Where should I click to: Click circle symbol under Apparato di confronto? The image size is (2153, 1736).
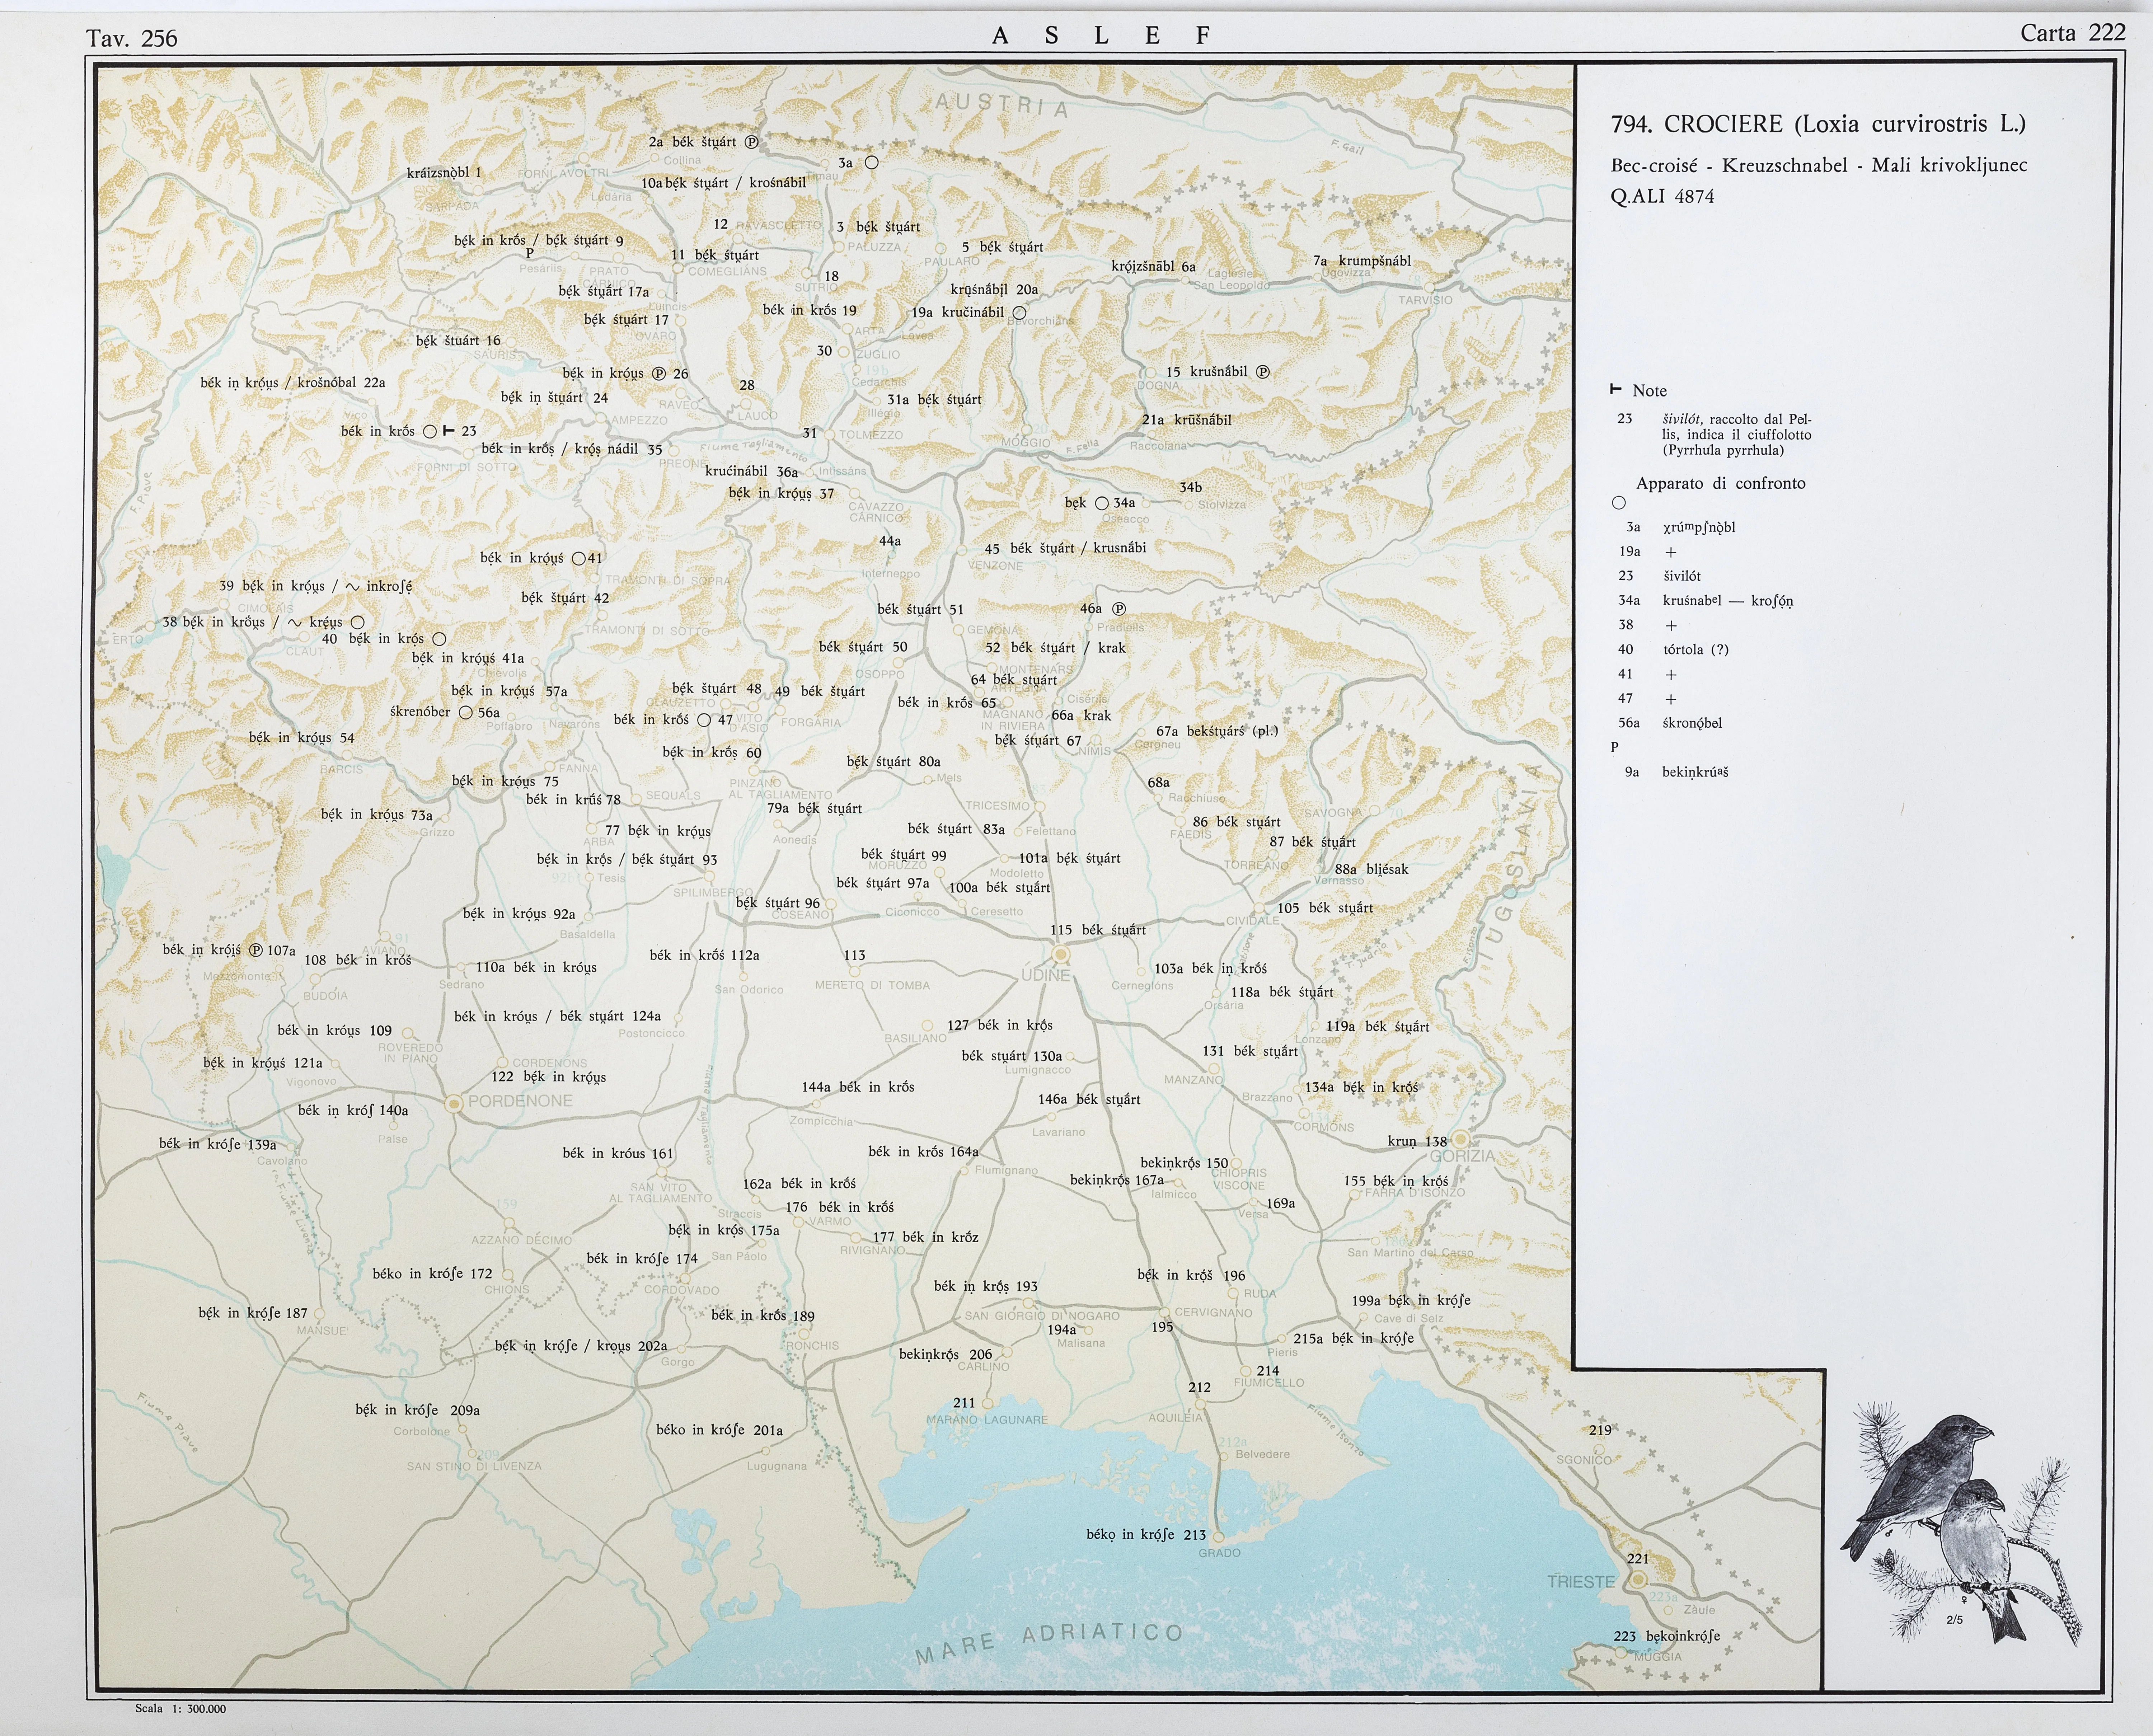point(1619,503)
